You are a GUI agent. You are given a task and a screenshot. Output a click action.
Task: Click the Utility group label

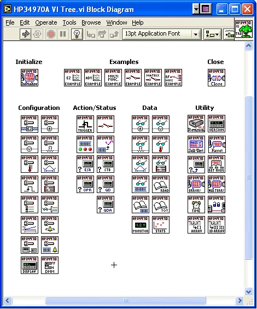[x=205, y=108]
